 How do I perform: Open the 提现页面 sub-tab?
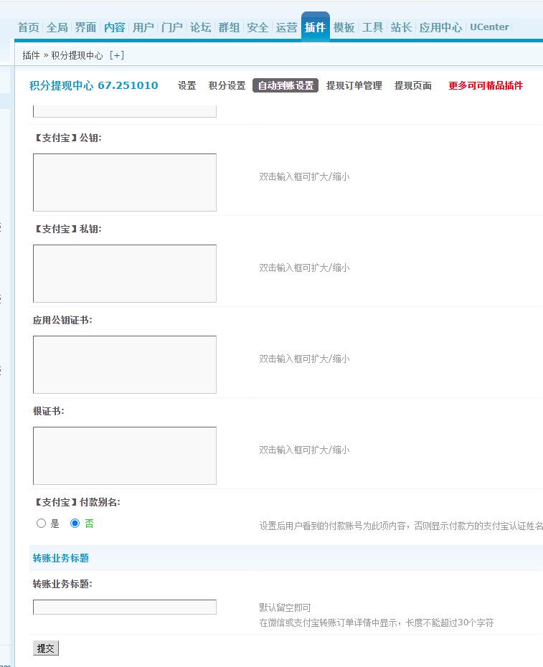click(412, 85)
